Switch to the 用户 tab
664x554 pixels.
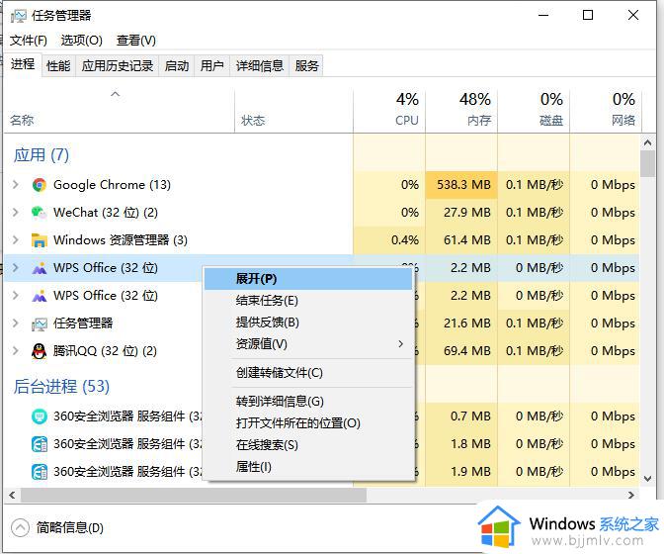[x=212, y=66]
